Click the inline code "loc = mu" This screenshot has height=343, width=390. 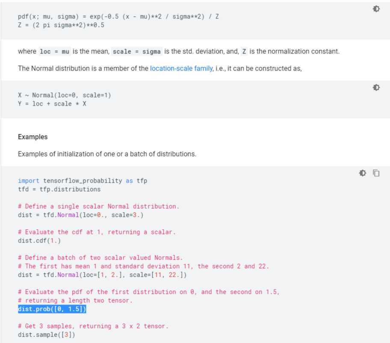pyautogui.click(x=54, y=52)
